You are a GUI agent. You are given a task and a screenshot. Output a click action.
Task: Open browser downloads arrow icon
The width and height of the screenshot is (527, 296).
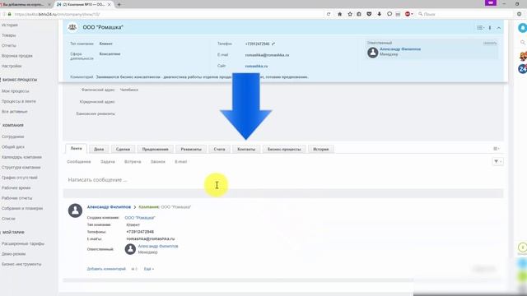[379, 14]
